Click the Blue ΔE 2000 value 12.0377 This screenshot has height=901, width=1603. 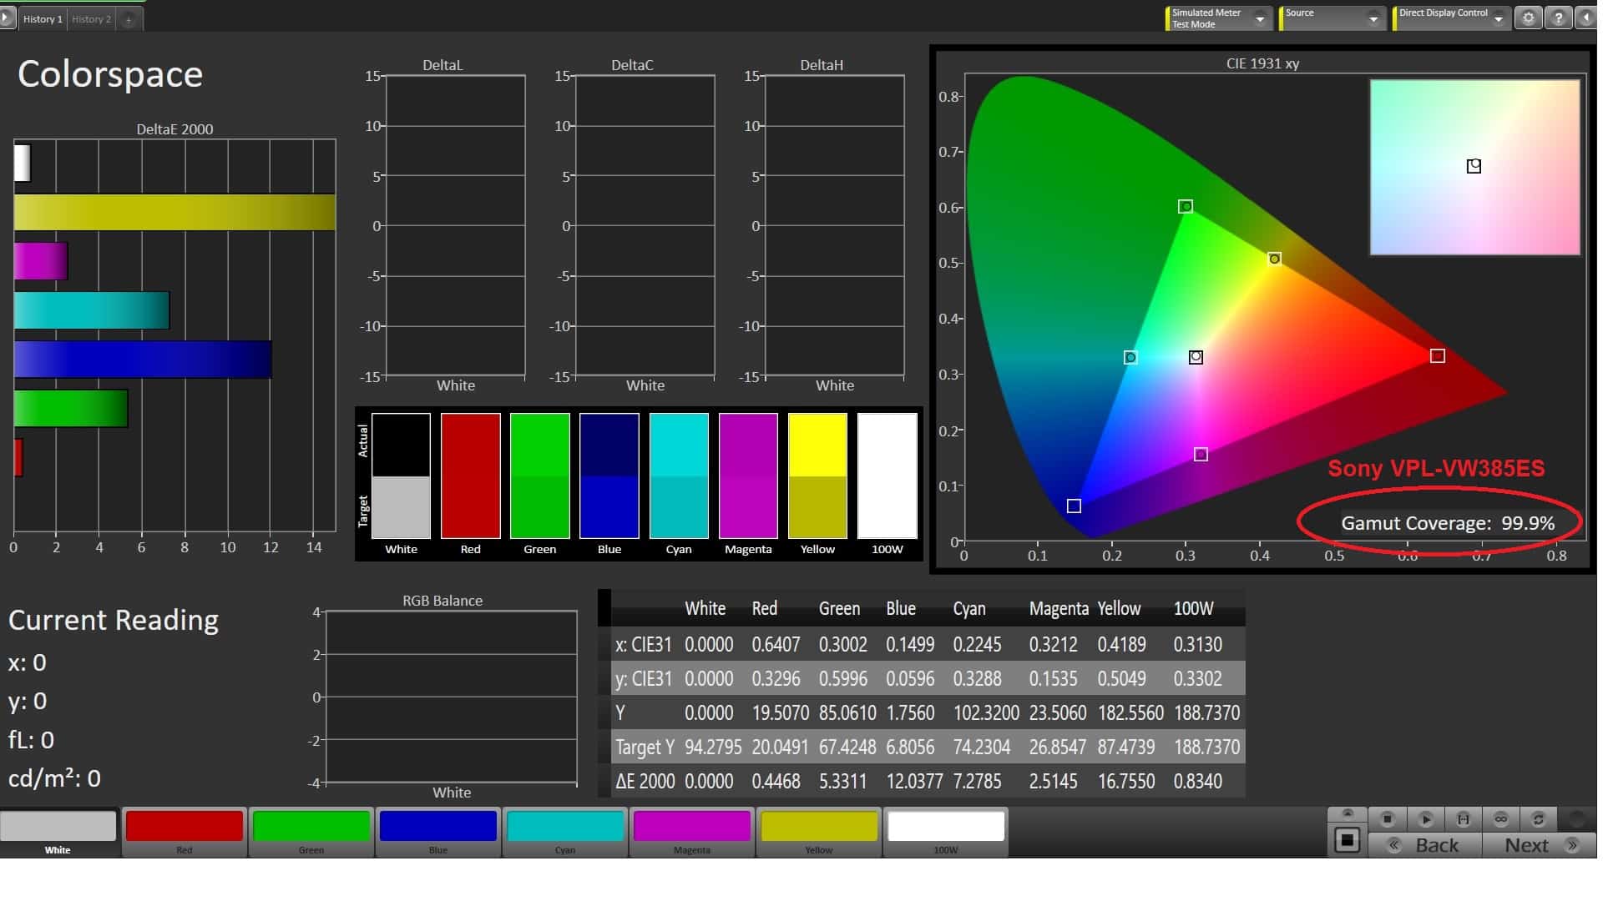(x=914, y=782)
